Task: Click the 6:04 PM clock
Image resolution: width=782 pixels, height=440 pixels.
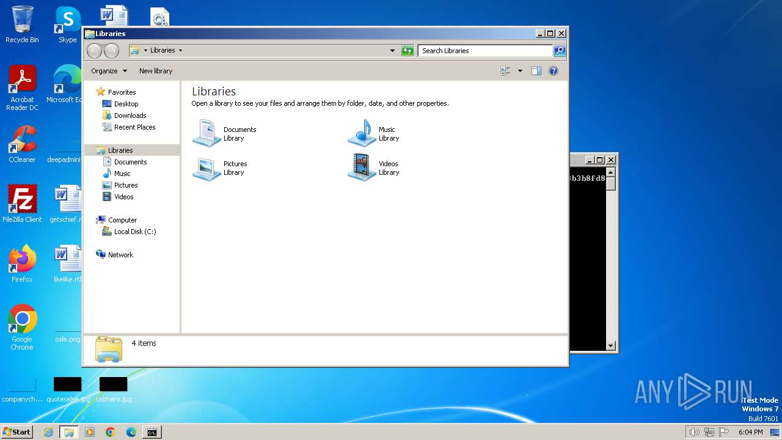Action: [750, 432]
